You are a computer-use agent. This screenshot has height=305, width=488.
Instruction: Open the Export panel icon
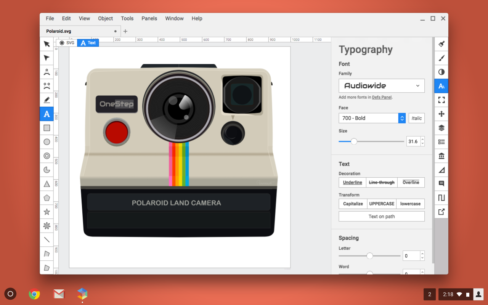[x=441, y=212]
